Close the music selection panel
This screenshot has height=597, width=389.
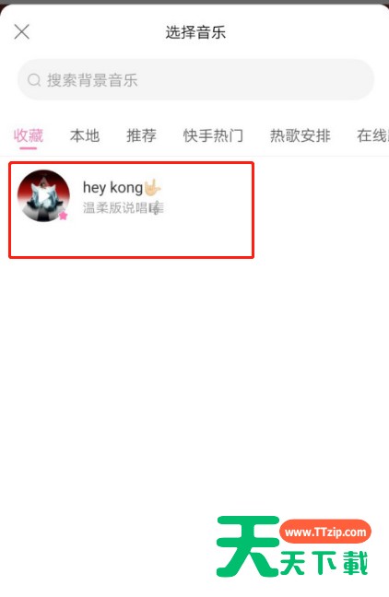(x=22, y=31)
